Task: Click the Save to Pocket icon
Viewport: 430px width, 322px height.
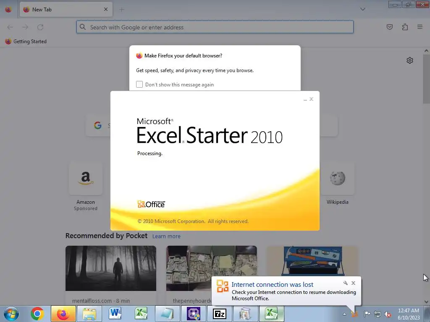Action: coord(389,27)
